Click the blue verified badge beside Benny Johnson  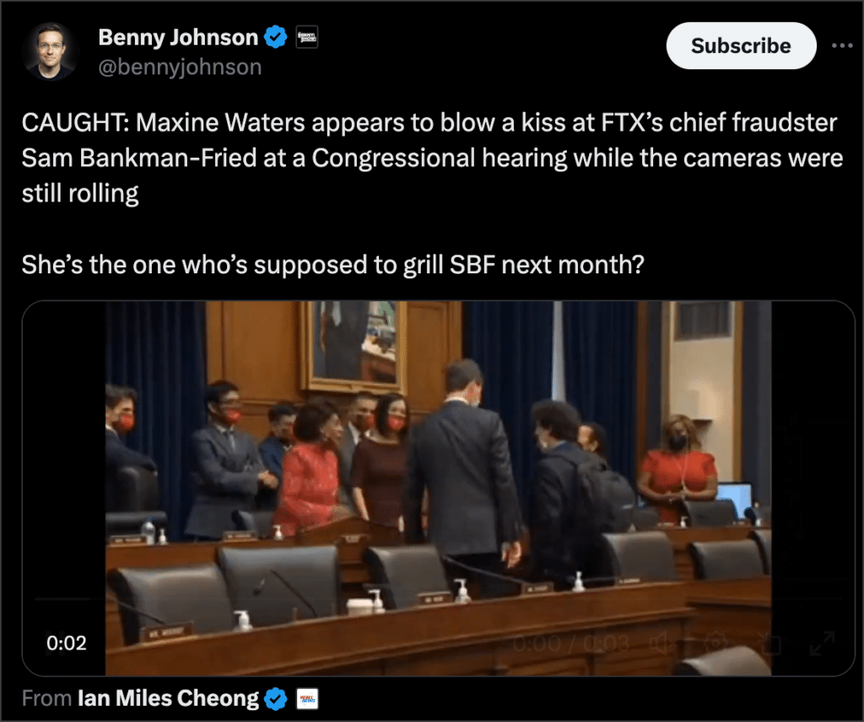point(276,37)
